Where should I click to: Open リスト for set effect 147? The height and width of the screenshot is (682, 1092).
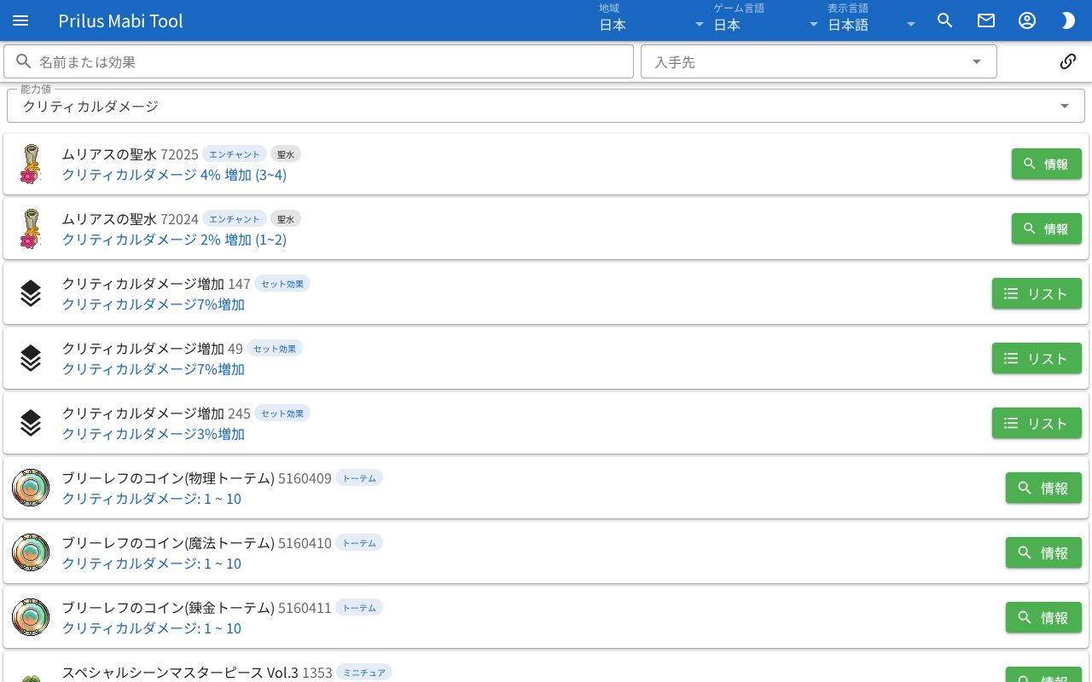pyautogui.click(x=1037, y=293)
